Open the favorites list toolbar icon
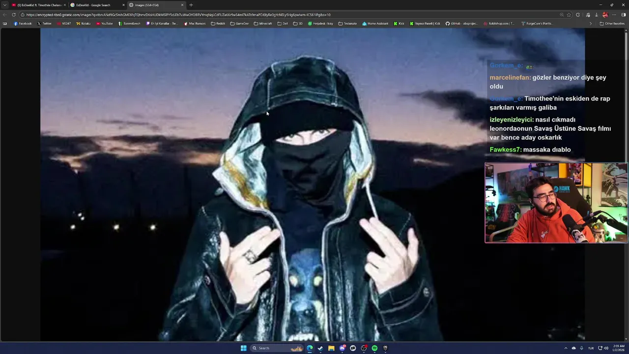The height and width of the screenshot is (354, 629). (x=588, y=15)
